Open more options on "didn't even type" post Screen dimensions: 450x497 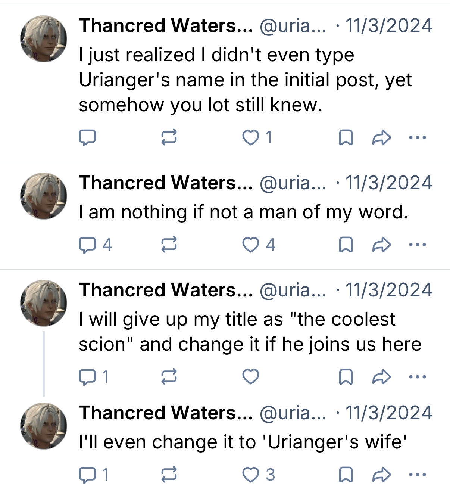[417, 138]
